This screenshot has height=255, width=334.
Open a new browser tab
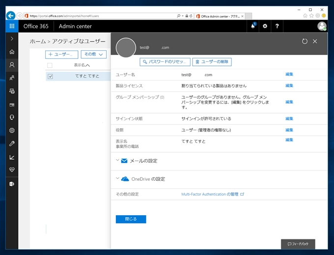(249, 16)
